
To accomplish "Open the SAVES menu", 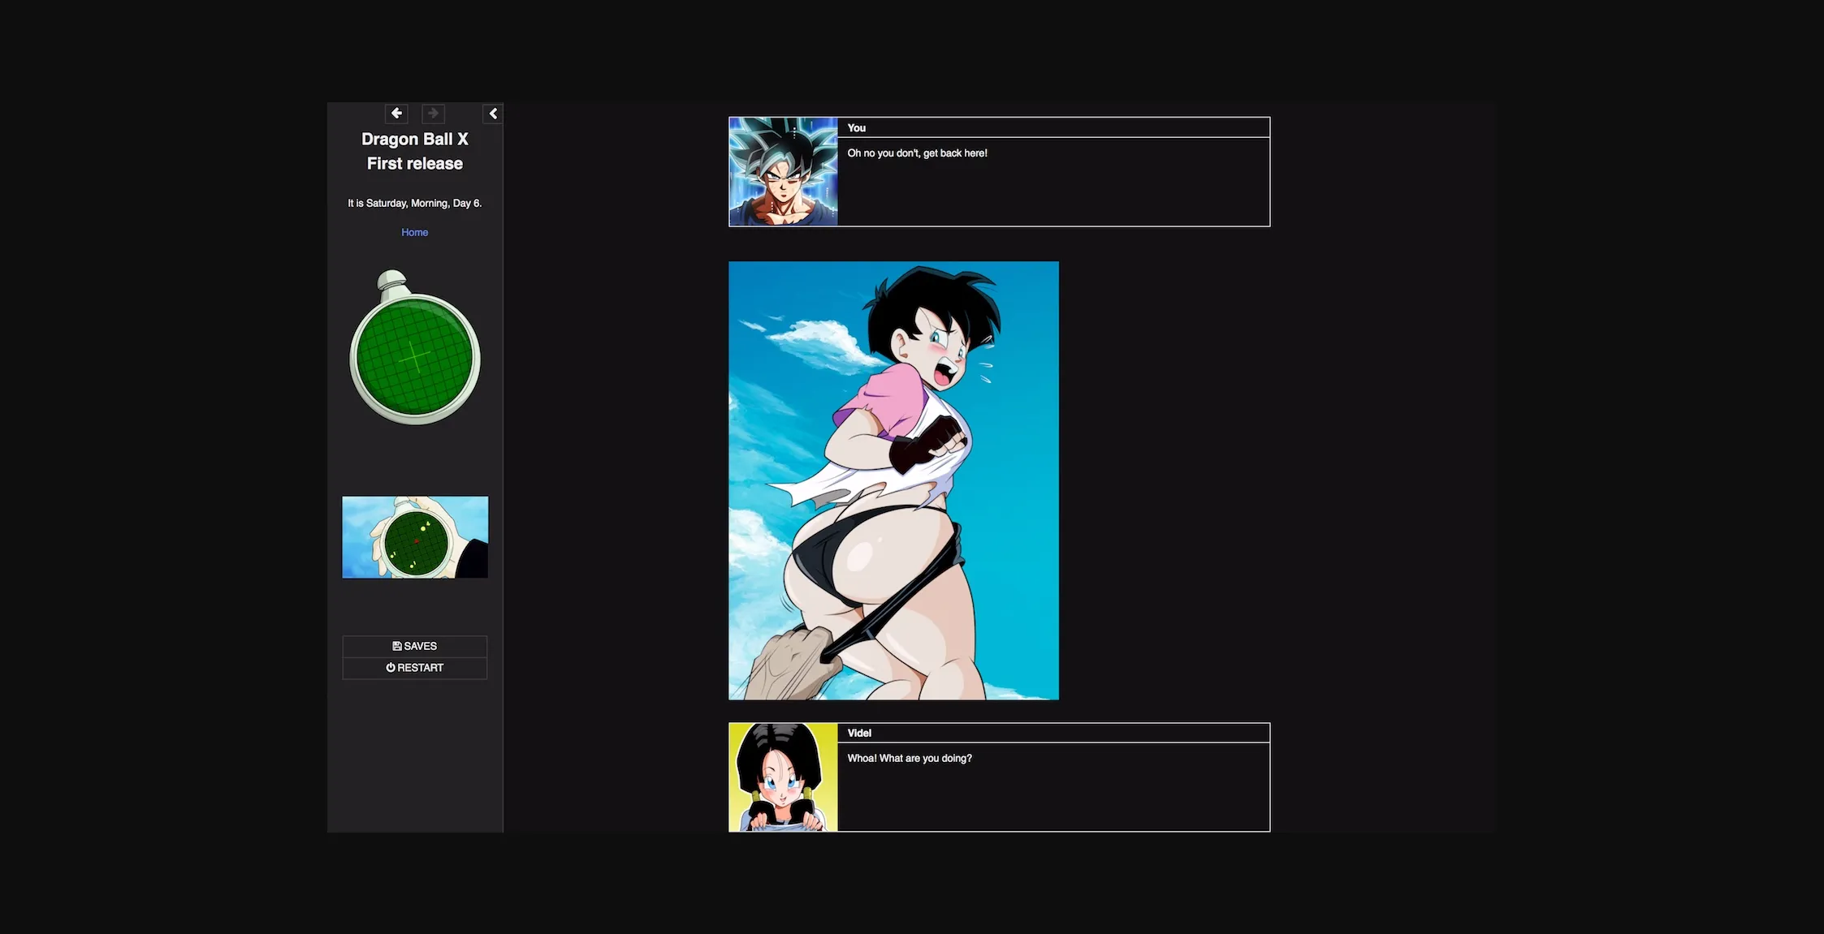I will tap(414, 646).
